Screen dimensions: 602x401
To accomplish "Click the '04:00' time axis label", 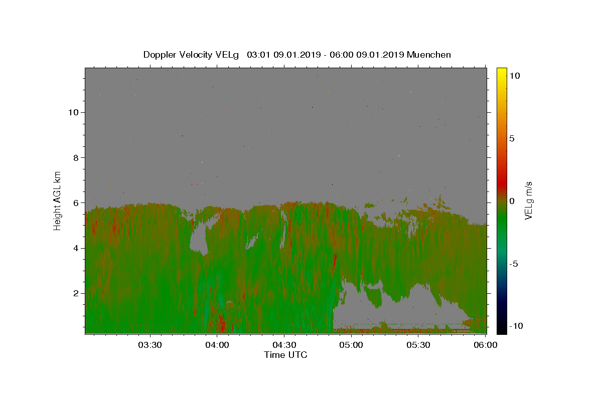I will [x=217, y=345].
